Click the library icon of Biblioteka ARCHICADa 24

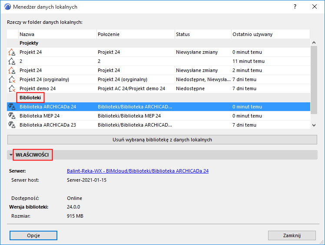coord(12,107)
